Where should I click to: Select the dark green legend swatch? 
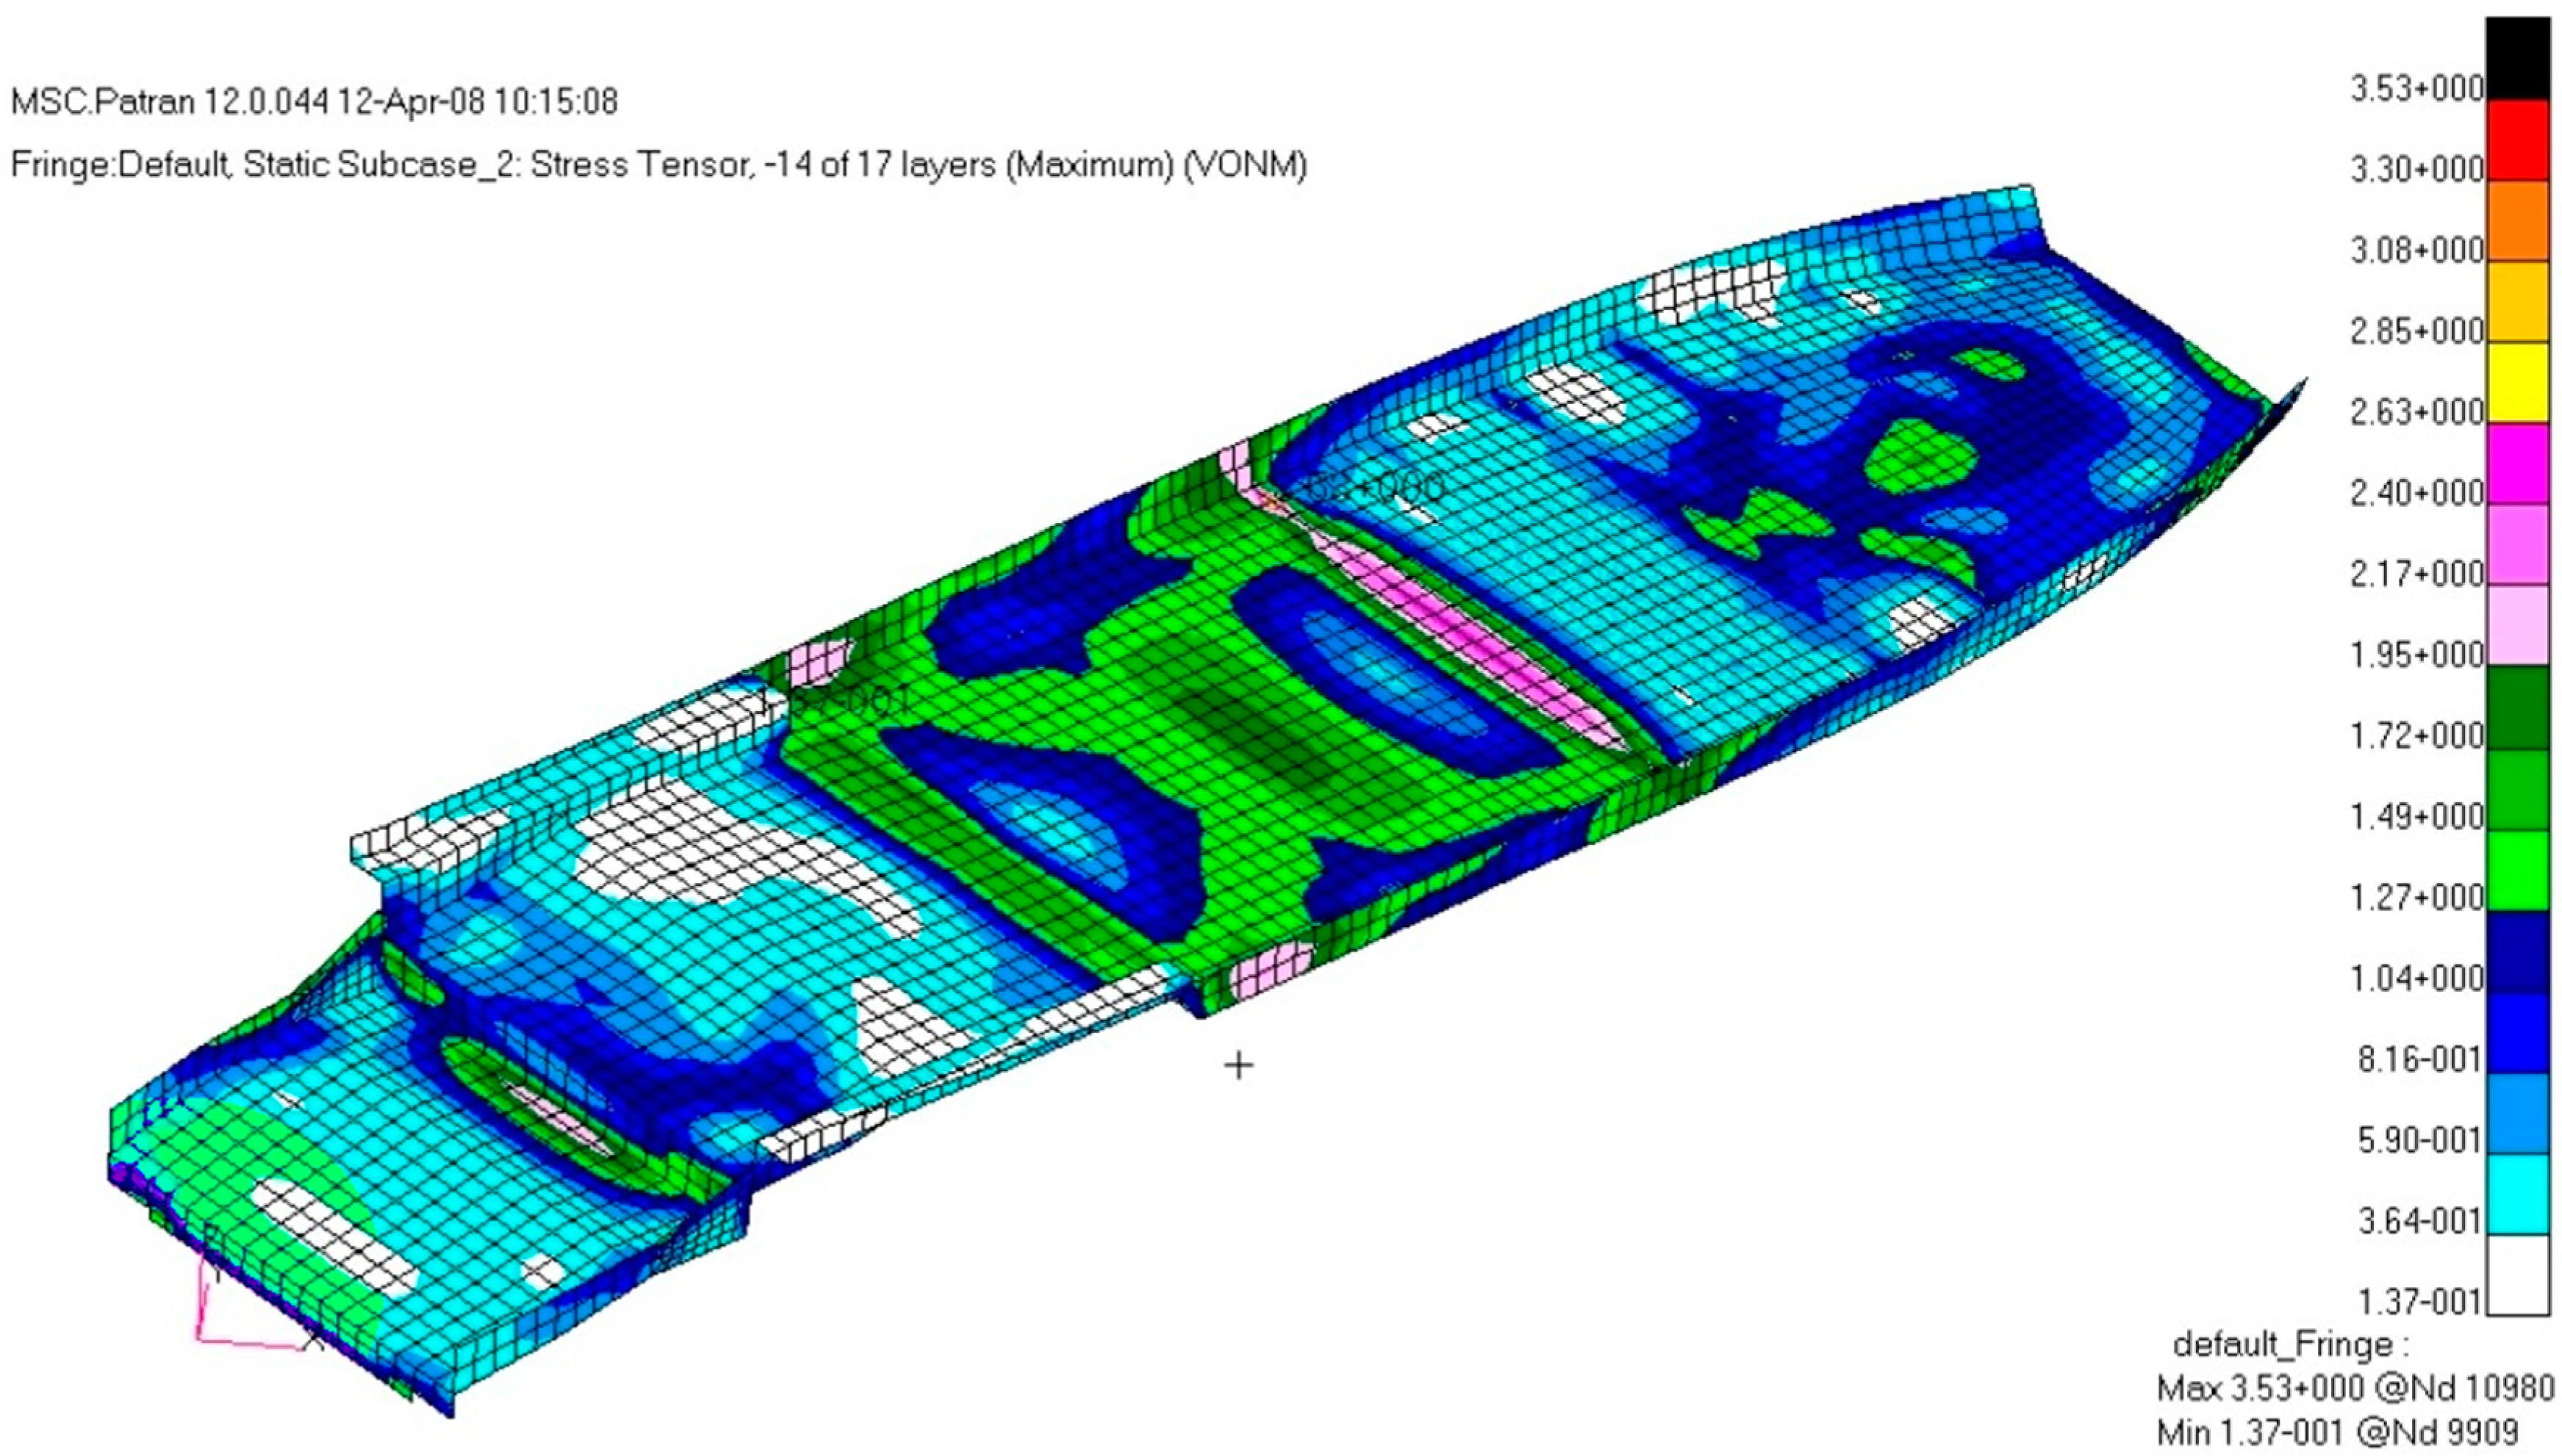pos(2517,707)
